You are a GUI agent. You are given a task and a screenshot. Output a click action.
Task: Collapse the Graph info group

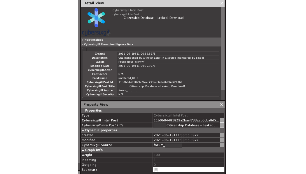(83, 150)
